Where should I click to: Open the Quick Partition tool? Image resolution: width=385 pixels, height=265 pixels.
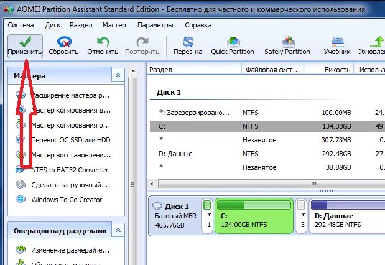tap(233, 46)
